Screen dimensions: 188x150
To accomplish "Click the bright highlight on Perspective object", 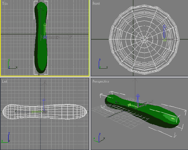I will [173, 119].
